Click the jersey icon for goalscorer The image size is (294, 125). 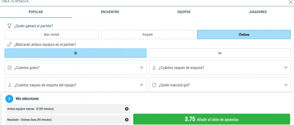click(x=154, y=85)
